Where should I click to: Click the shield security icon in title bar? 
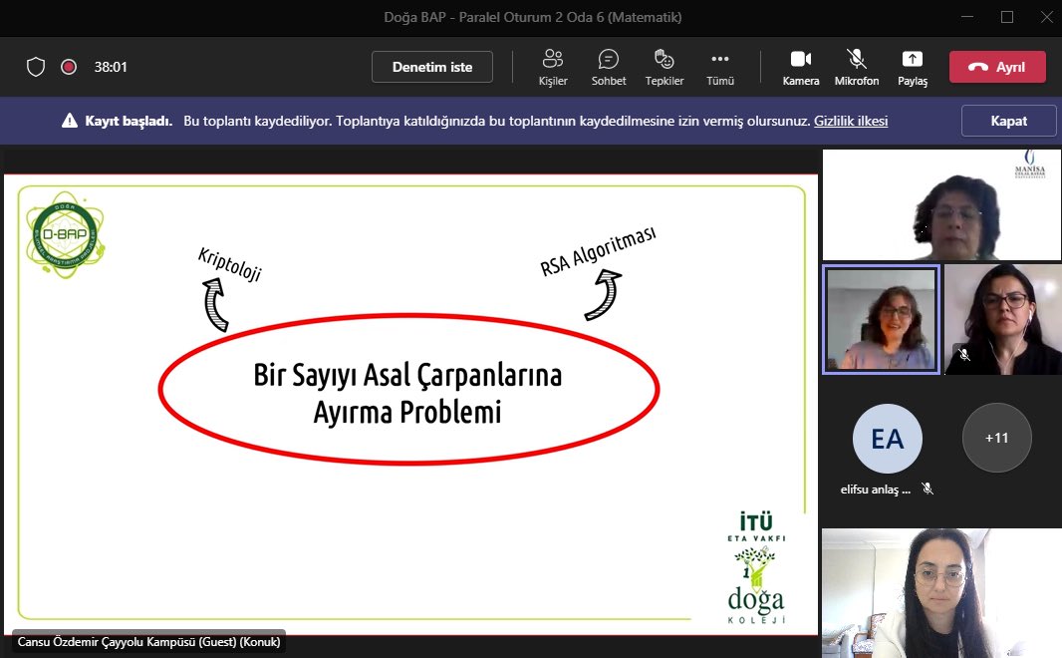(36, 67)
